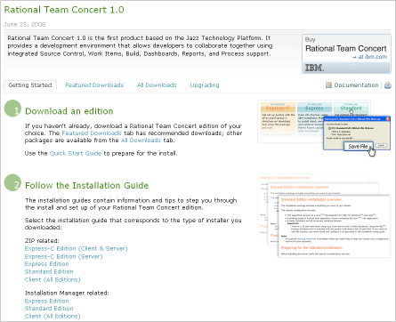Open Installation Manager Client (All Editions) guide

pos(53,316)
